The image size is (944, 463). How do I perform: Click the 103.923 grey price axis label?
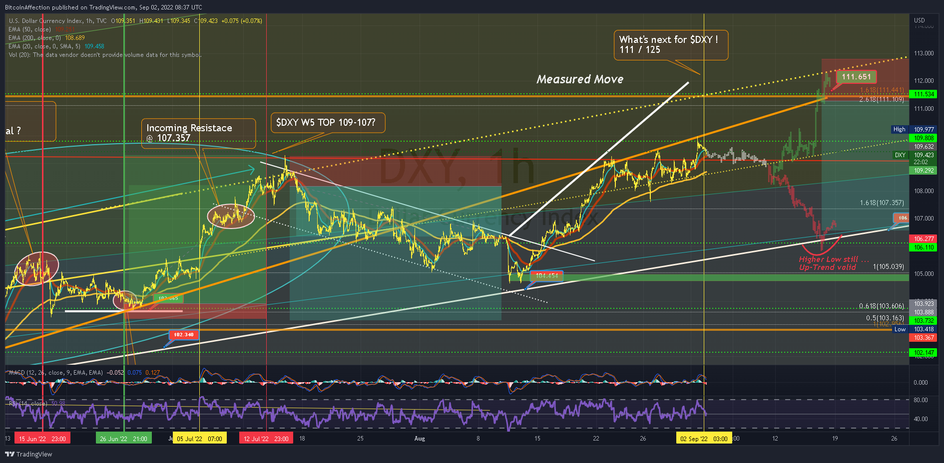pos(924,303)
